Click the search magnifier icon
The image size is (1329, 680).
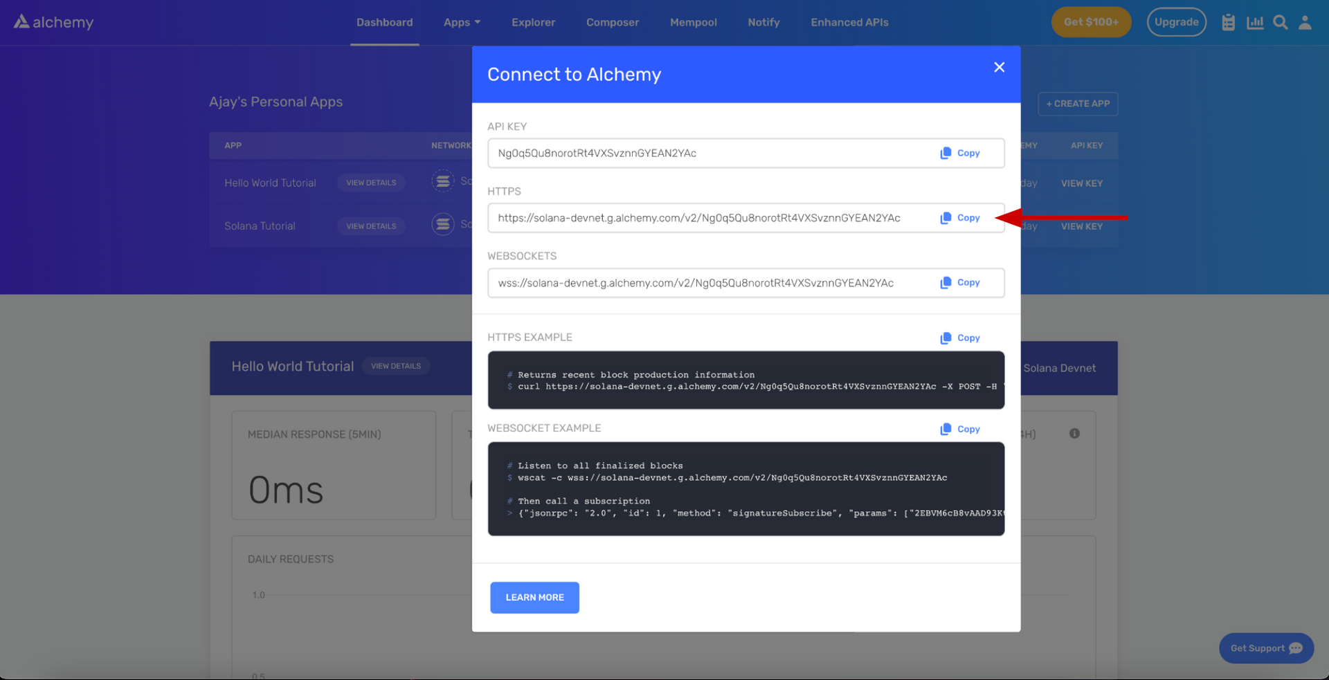click(x=1281, y=22)
